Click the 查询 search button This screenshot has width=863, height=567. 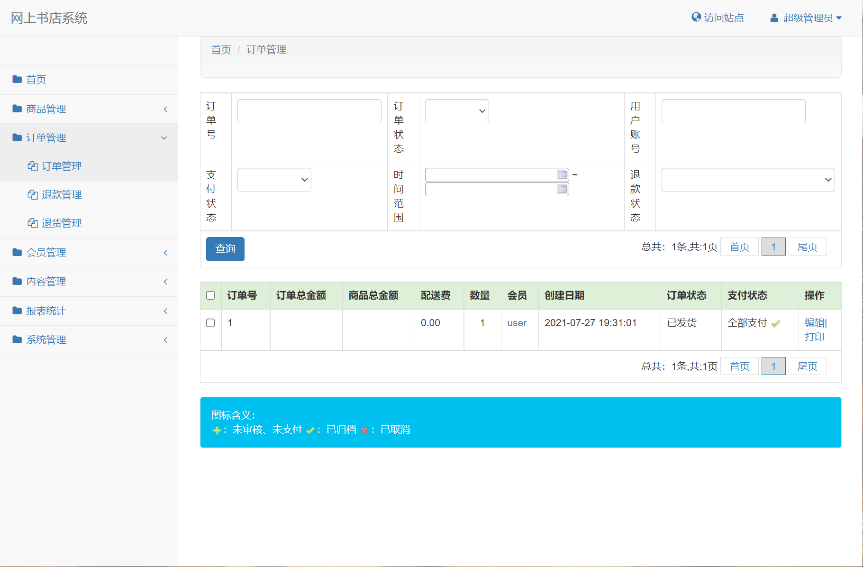225,248
